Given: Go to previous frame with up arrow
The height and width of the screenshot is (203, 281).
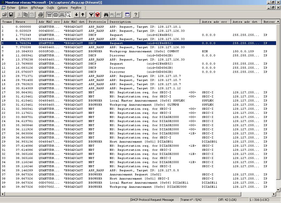Looking at the screenshot, I should pyautogui.click(x=83, y=15).
